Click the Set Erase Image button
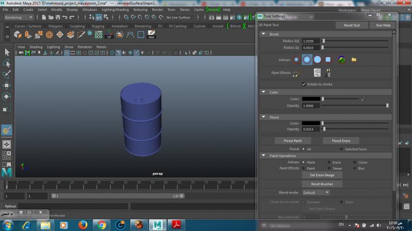The height and width of the screenshot is (231, 412). (x=322, y=175)
